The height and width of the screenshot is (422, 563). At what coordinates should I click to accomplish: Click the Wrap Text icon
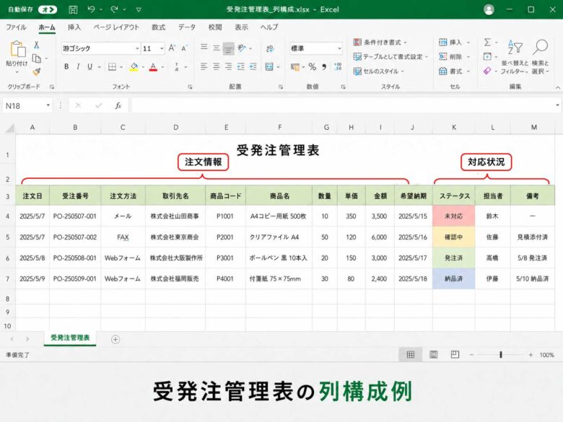pyautogui.click(x=270, y=48)
